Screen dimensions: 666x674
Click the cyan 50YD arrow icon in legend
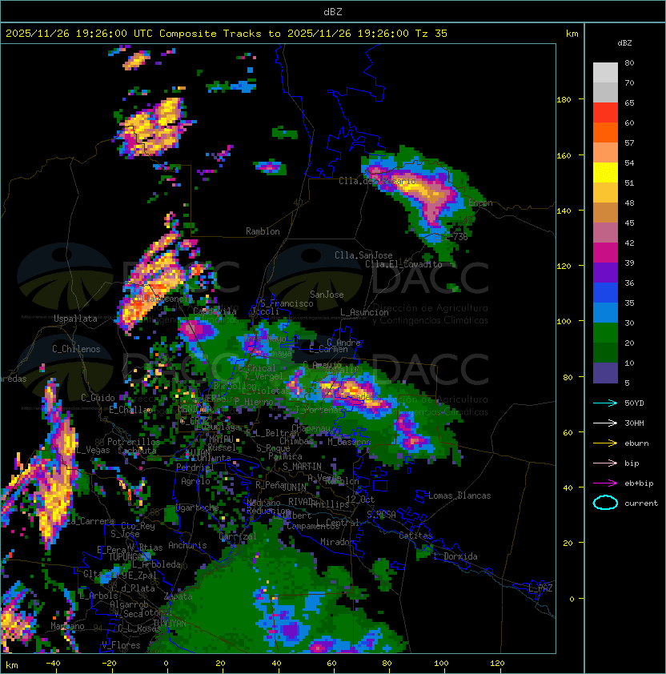tap(605, 403)
